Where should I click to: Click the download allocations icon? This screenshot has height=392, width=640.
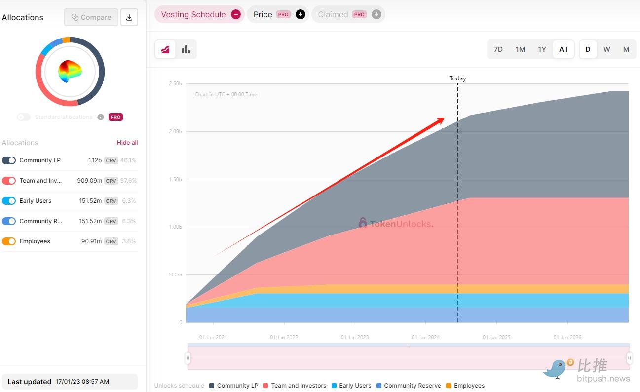(x=129, y=17)
